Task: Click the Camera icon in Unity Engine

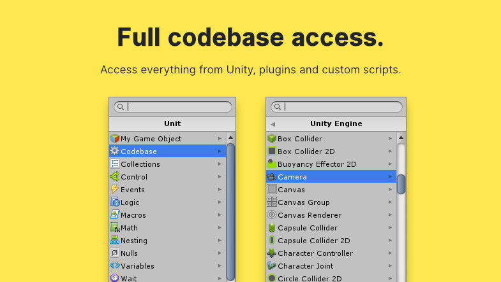Action: (271, 177)
